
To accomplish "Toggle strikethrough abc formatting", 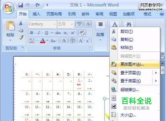I will pyautogui.click(x=58, y=33).
